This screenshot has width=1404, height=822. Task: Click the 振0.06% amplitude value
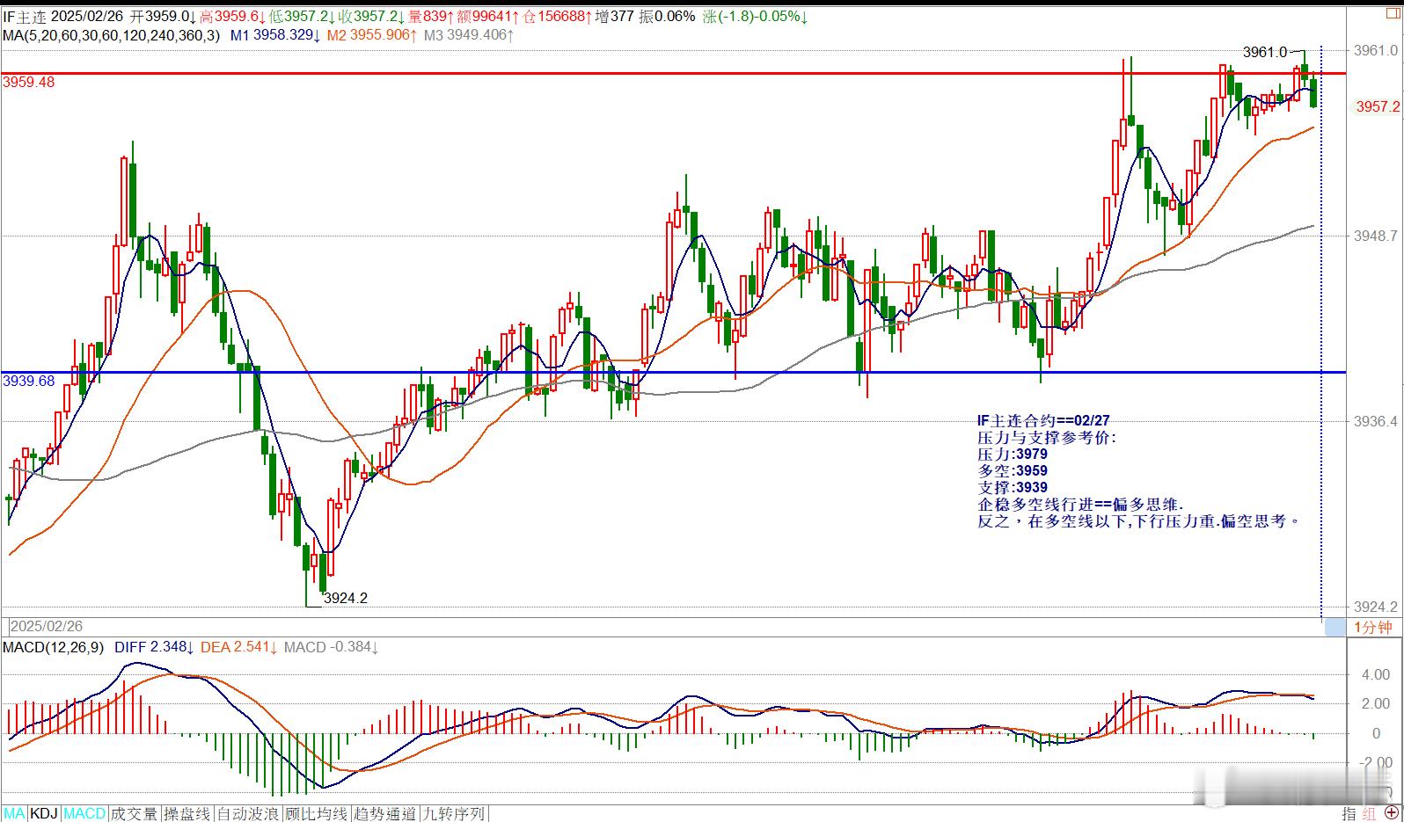[x=667, y=17]
